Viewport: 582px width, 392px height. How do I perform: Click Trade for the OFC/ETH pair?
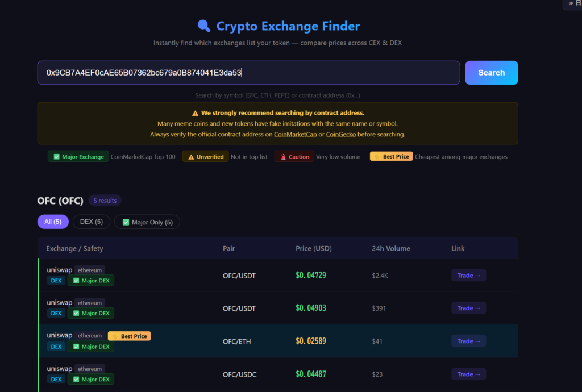(468, 341)
